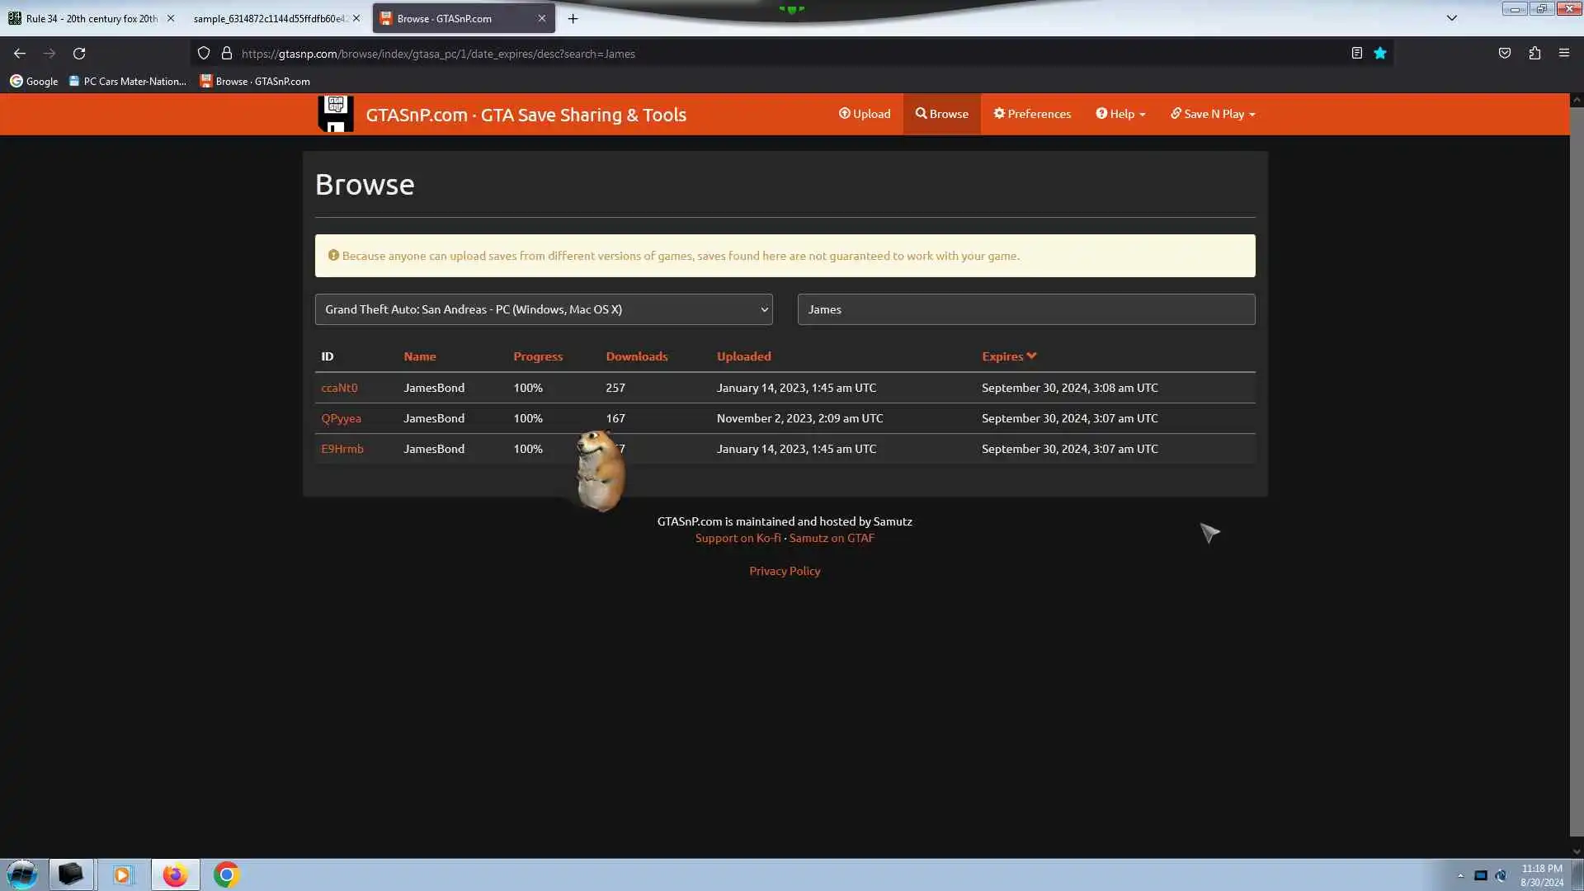Open Firefox hamburger application menu
The height and width of the screenshot is (891, 1584).
(1563, 54)
